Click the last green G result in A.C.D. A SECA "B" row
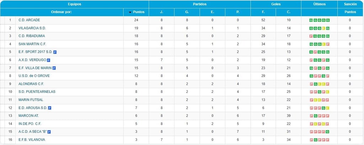This screenshot has height=145, width=364. tap(327, 132)
